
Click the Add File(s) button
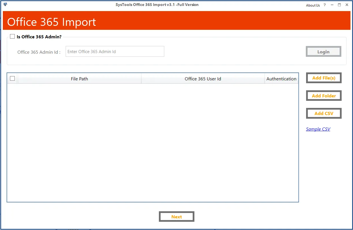pyautogui.click(x=324, y=78)
